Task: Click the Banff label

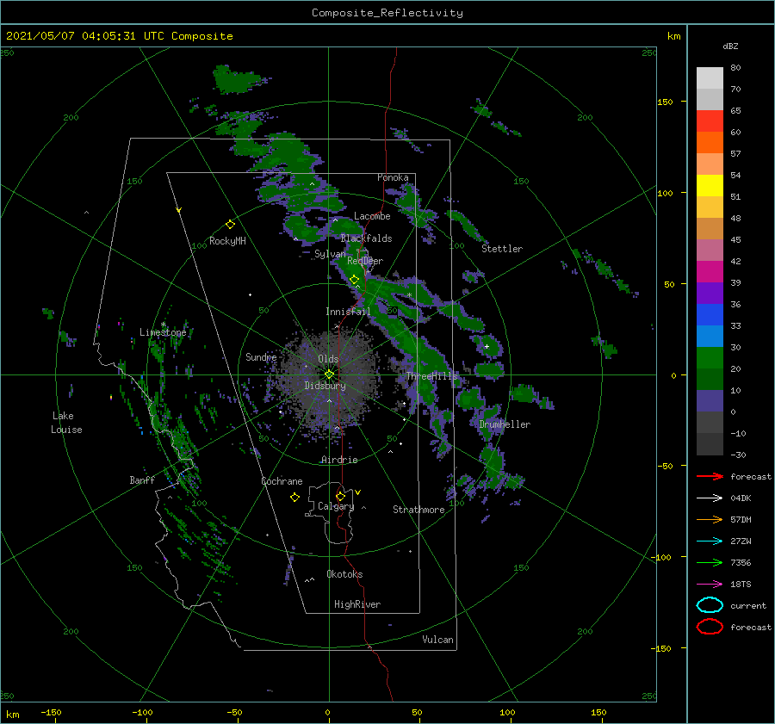Action: pos(142,480)
